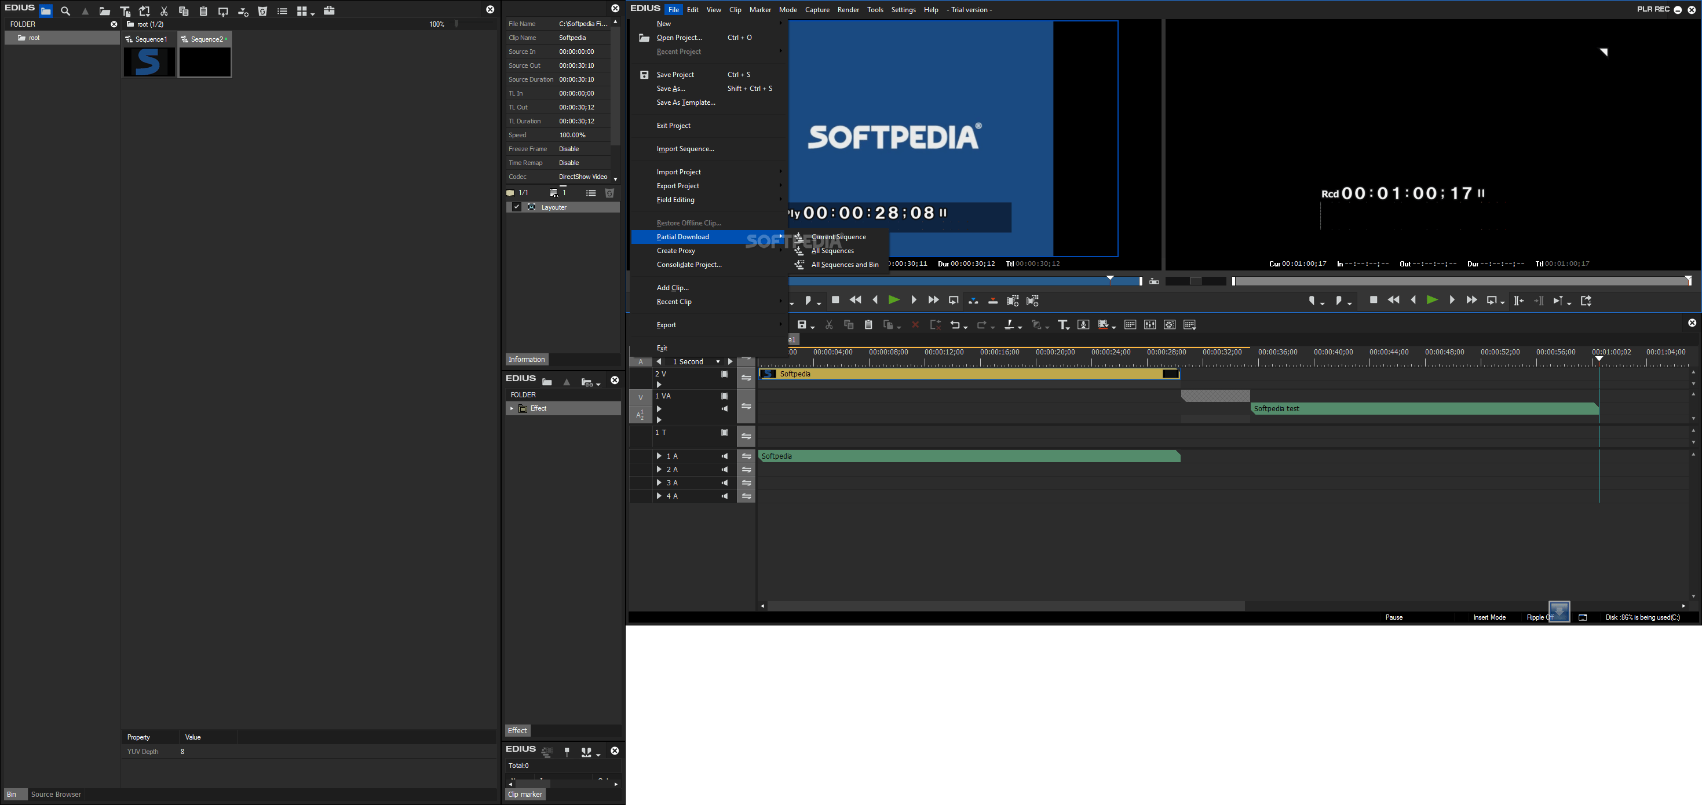The height and width of the screenshot is (805, 1702).
Task: Mute the 1 A audio track
Action: coord(725,456)
